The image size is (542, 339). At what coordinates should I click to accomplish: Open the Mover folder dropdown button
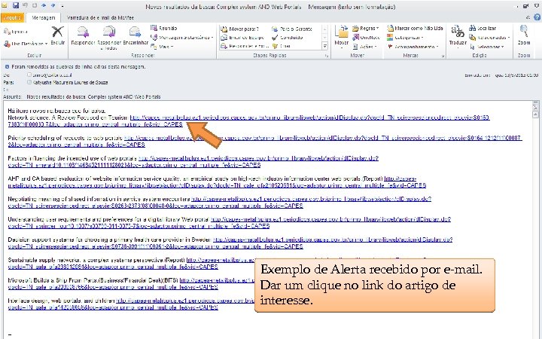click(x=342, y=38)
